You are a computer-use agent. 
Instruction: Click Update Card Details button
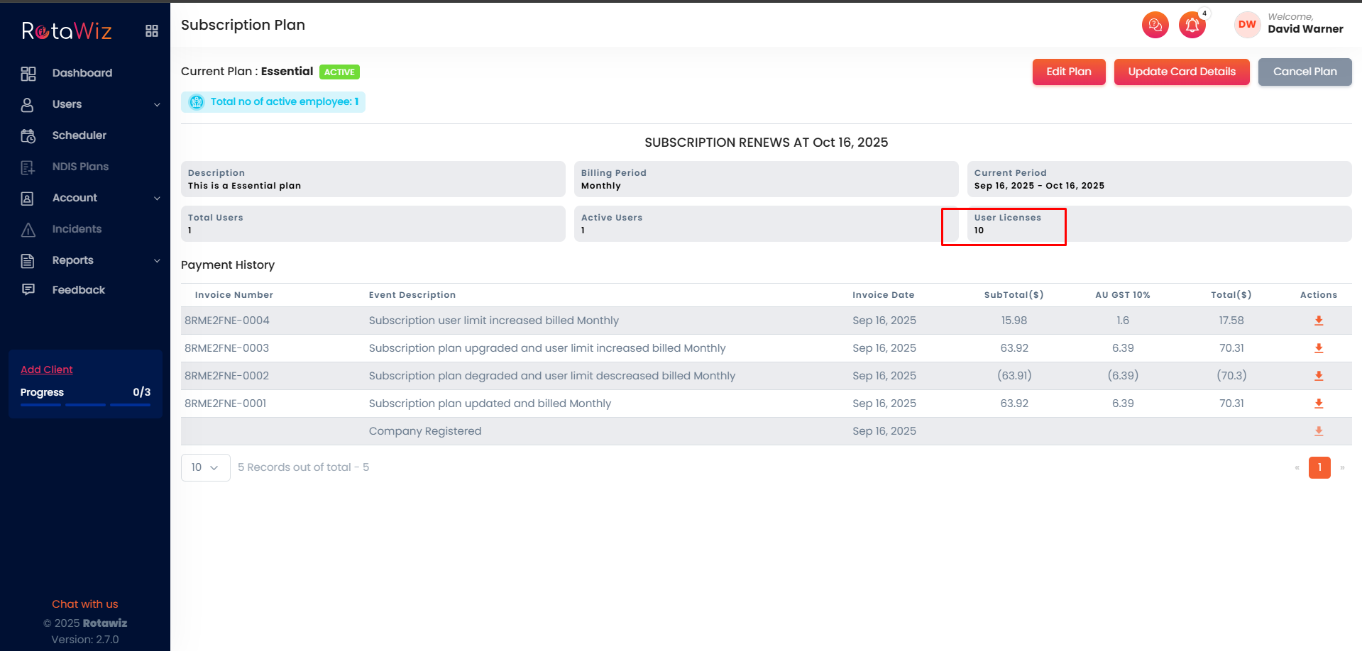[x=1181, y=72]
